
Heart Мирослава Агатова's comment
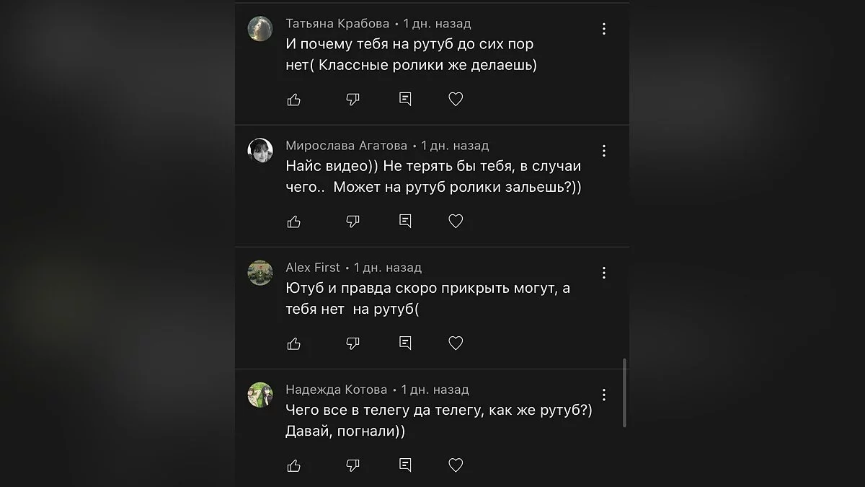[x=456, y=221]
